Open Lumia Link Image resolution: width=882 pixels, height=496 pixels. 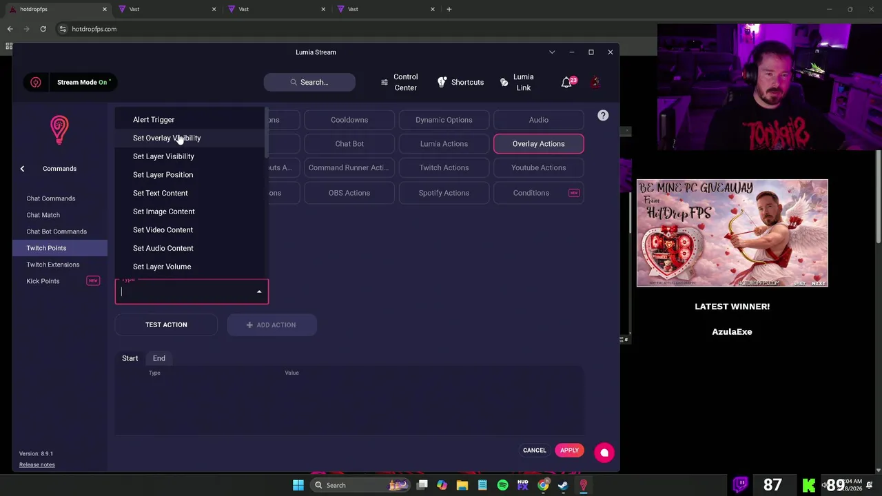coord(517,82)
